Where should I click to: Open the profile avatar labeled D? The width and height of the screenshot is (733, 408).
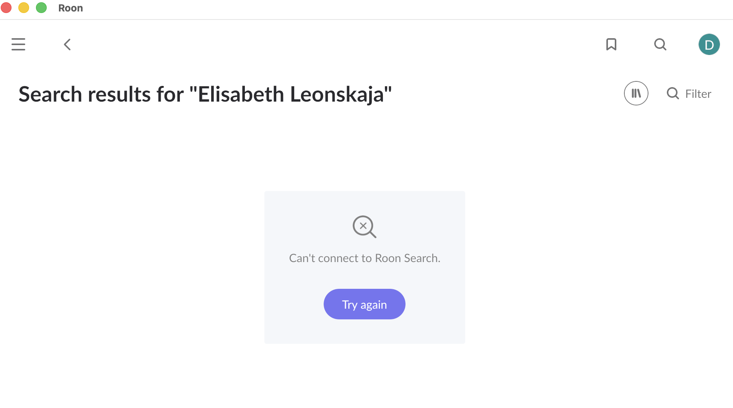tap(709, 44)
